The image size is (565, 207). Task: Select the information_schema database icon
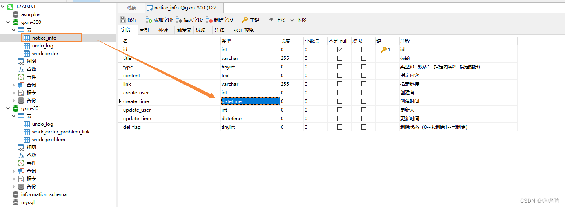click(x=16, y=194)
